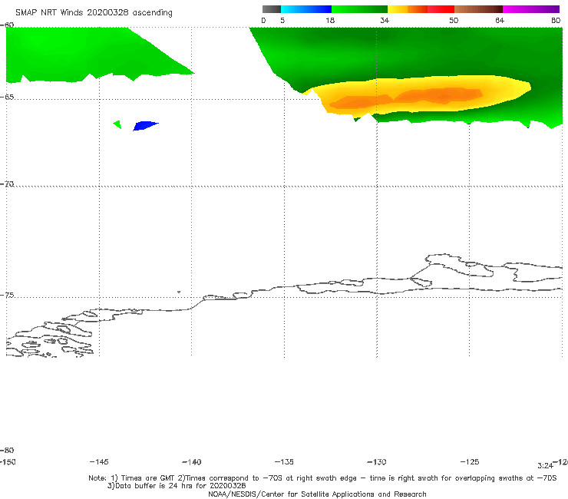Click the bright green wind swath at the map's top-left
568x499 pixels.
tap(87, 55)
